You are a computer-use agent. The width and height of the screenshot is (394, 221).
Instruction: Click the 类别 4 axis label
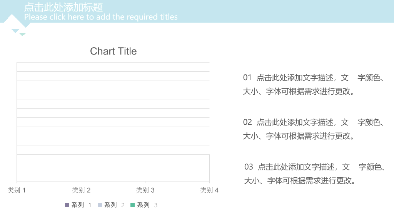209,190
